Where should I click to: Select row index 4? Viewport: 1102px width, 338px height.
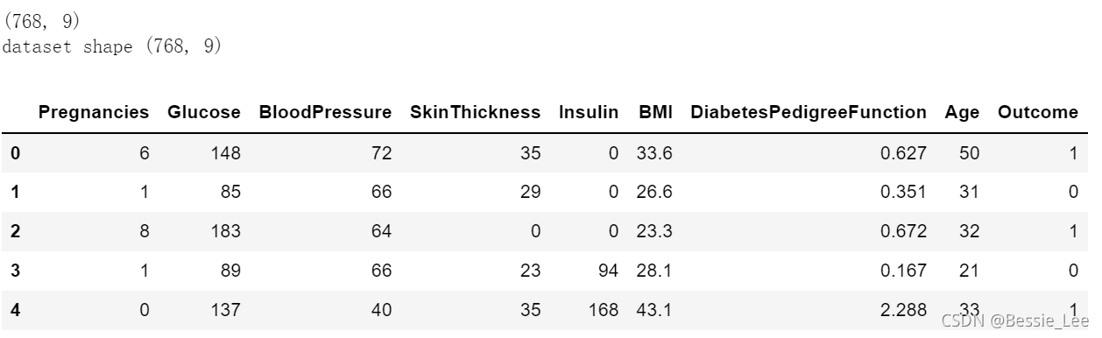click(15, 310)
